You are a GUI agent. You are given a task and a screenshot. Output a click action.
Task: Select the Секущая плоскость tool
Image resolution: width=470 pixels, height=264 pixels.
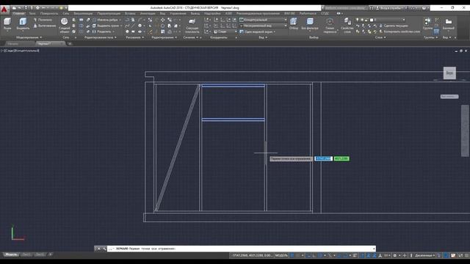[x=192, y=25]
